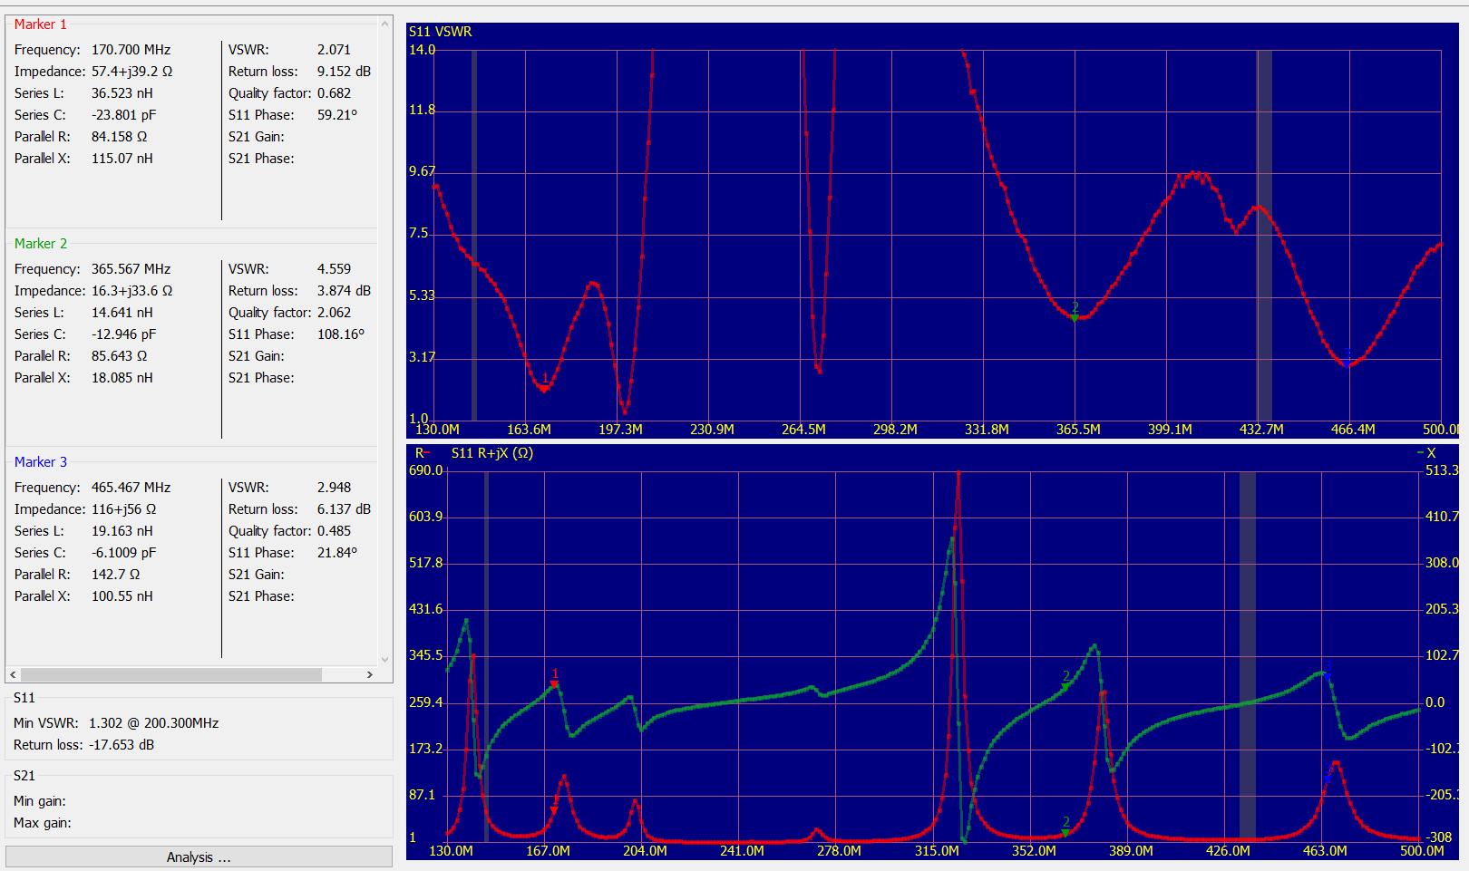Click the Parallel X value 115.07 nH
The image size is (1469, 871).
[x=122, y=159]
